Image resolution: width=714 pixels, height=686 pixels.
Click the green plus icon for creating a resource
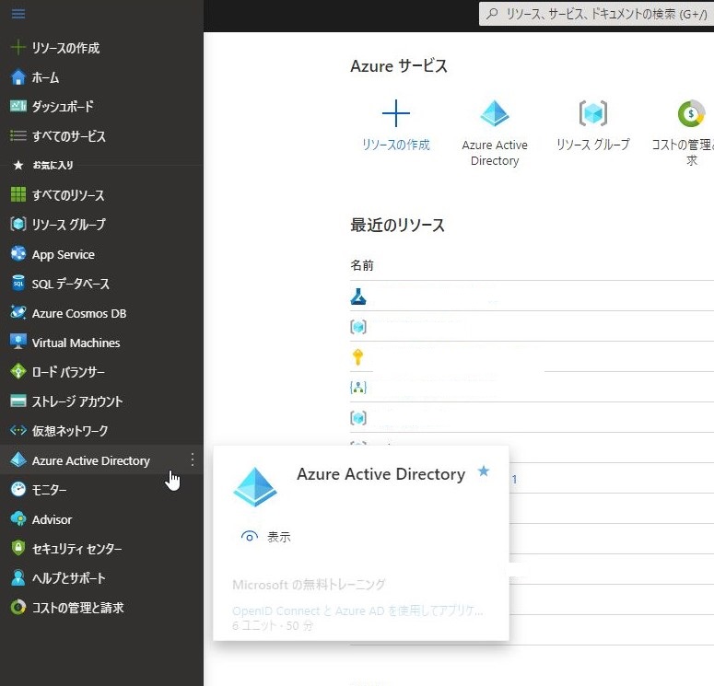[x=18, y=47]
